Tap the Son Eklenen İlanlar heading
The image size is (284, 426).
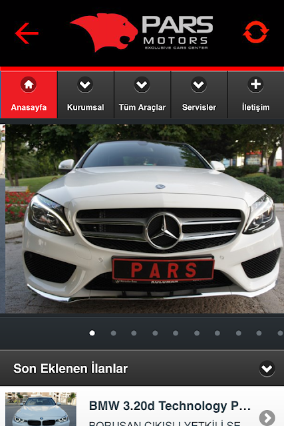tap(71, 369)
